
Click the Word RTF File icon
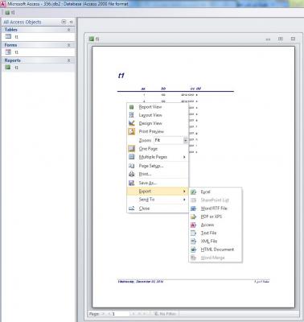click(193, 208)
